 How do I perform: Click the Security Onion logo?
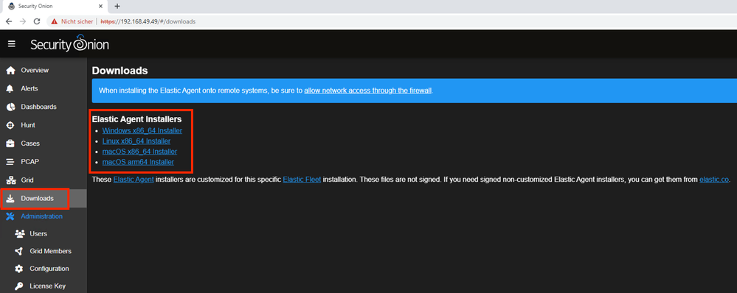69,43
